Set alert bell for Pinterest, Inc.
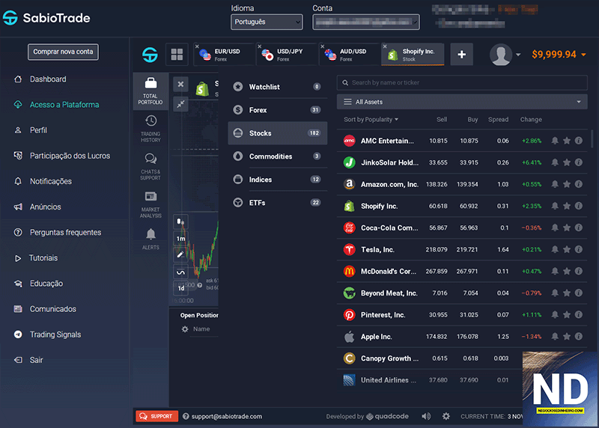599x428 pixels. point(555,314)
